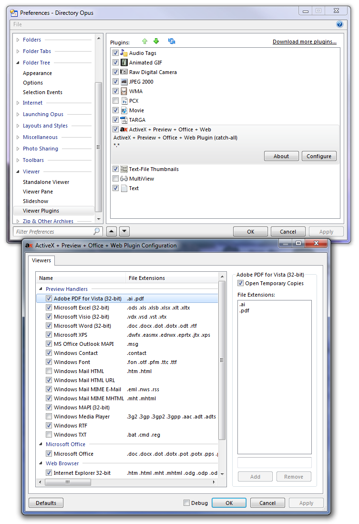Click the next page down-arrow button
Viewport: 359px width, 524px height.
point(124,231)
